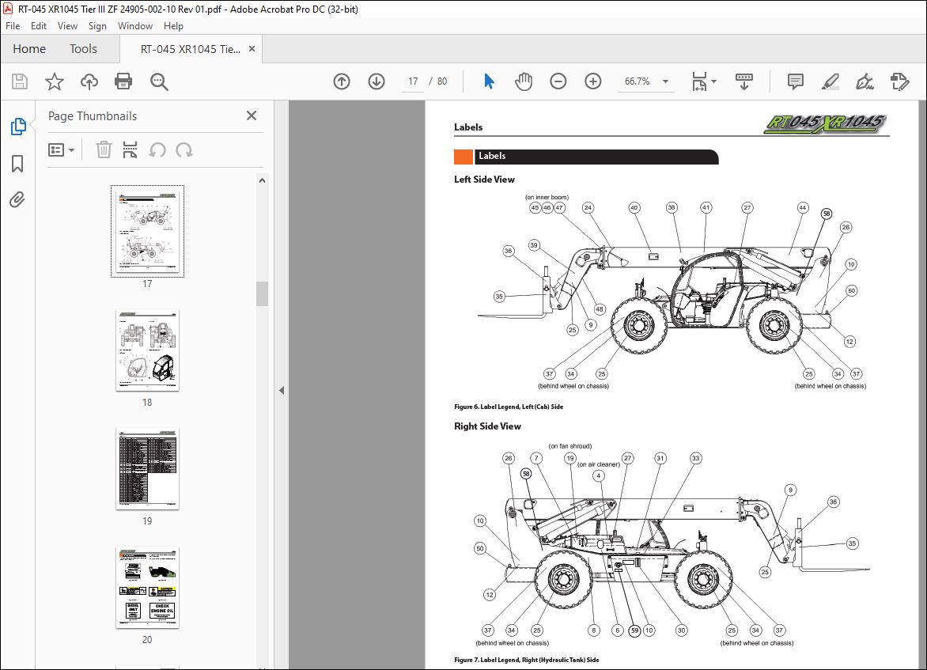Click the read mode keyboard icon
927x670 pixels.
pyautogui.click(x=743, y=81)
